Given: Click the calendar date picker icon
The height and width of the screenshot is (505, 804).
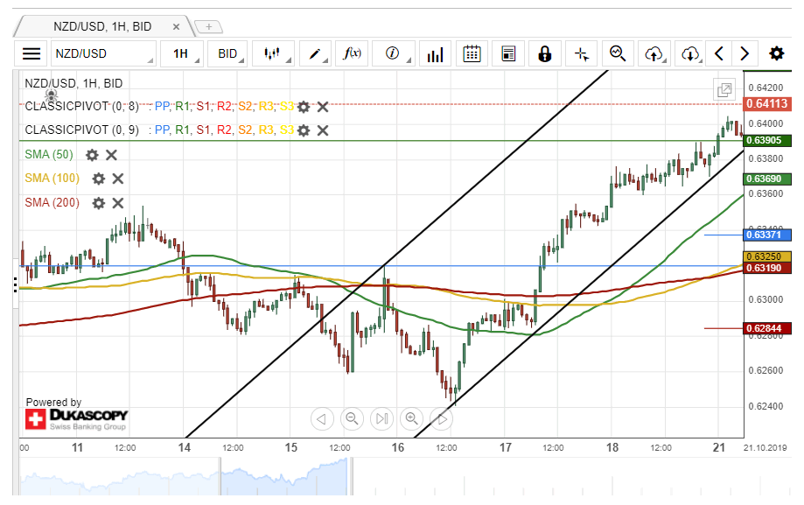Looking at the screenshot, I should [472, 53].
